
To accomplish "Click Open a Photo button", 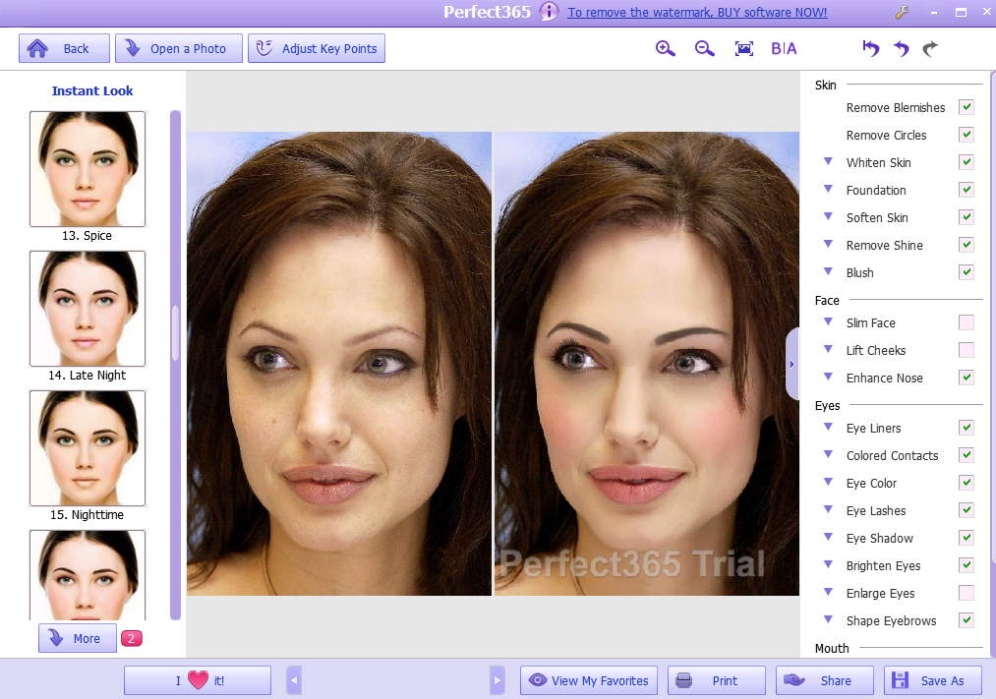I will (179, 48).
